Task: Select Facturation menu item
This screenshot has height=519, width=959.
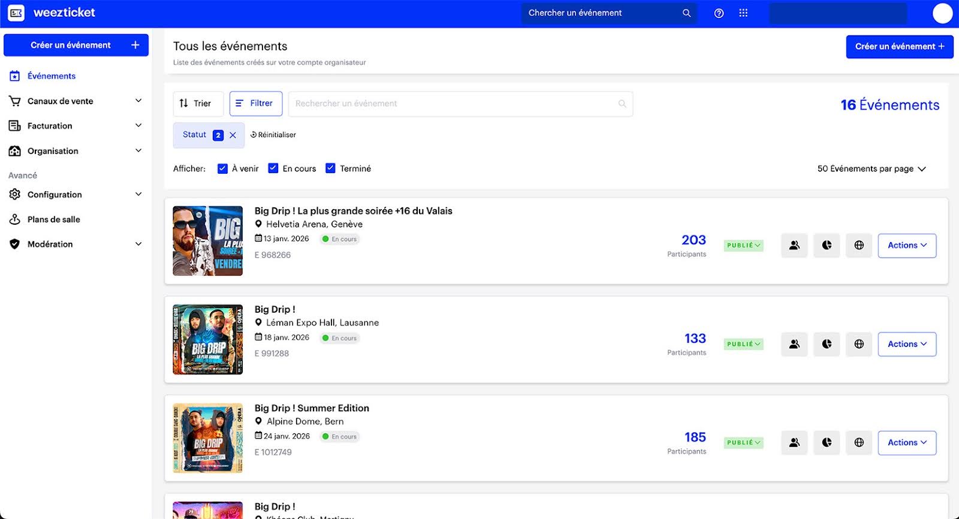Action: (50, 126)
